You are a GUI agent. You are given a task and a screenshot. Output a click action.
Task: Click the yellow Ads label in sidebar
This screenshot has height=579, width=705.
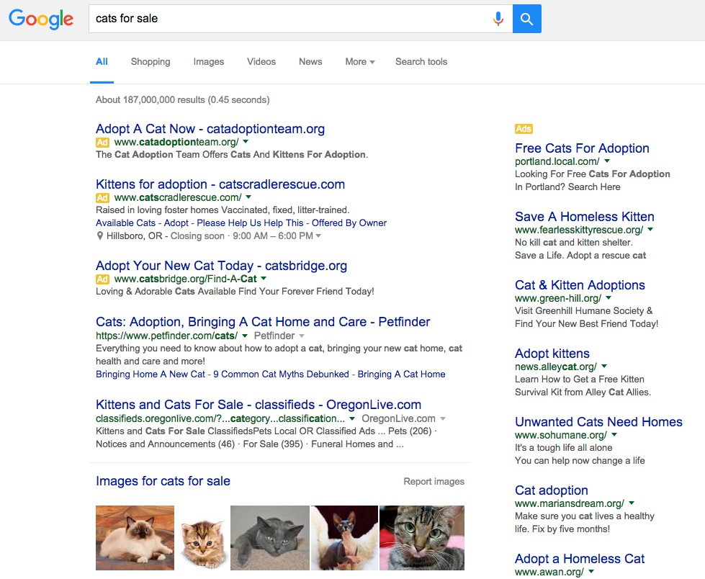click(524, 129)
